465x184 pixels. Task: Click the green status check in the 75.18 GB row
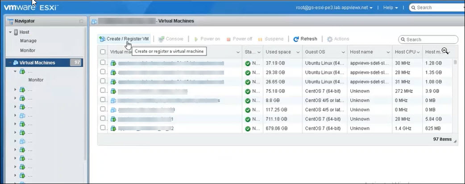pos(248,91)
